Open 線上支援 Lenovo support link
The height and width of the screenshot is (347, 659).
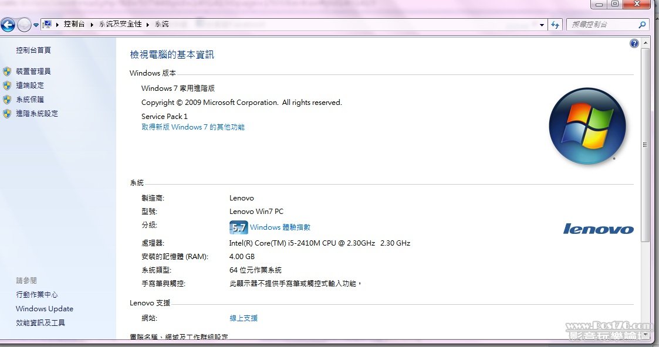coord(244,318)
